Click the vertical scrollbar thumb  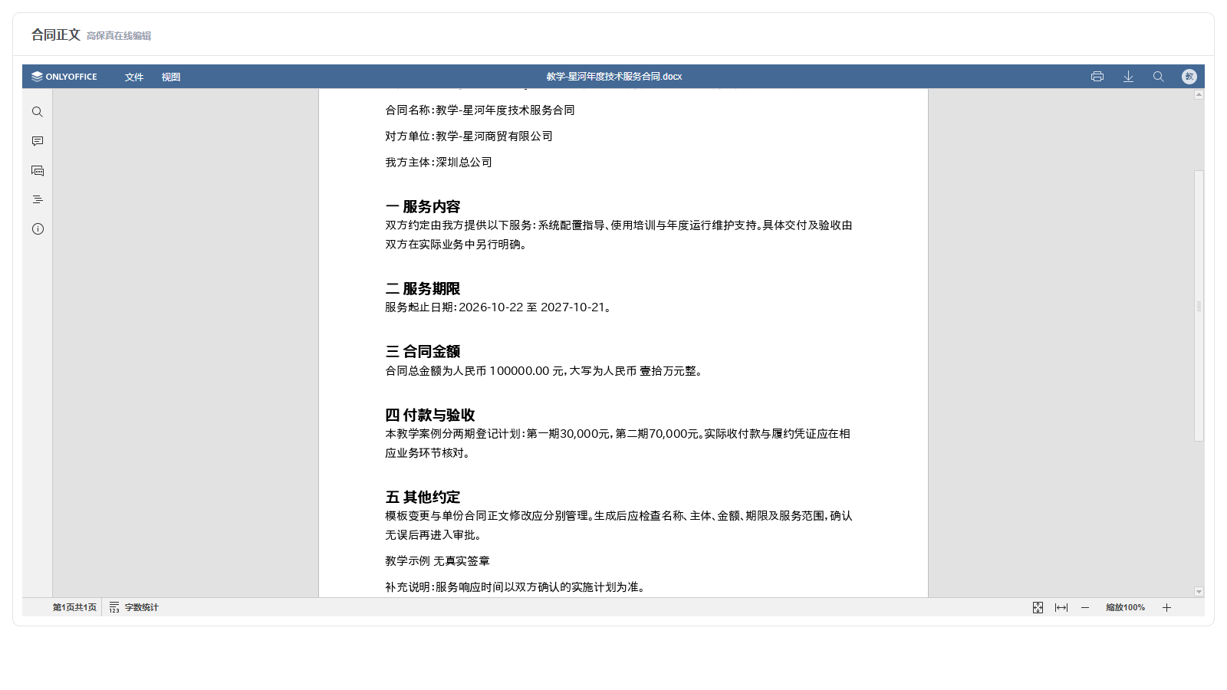1199,305
